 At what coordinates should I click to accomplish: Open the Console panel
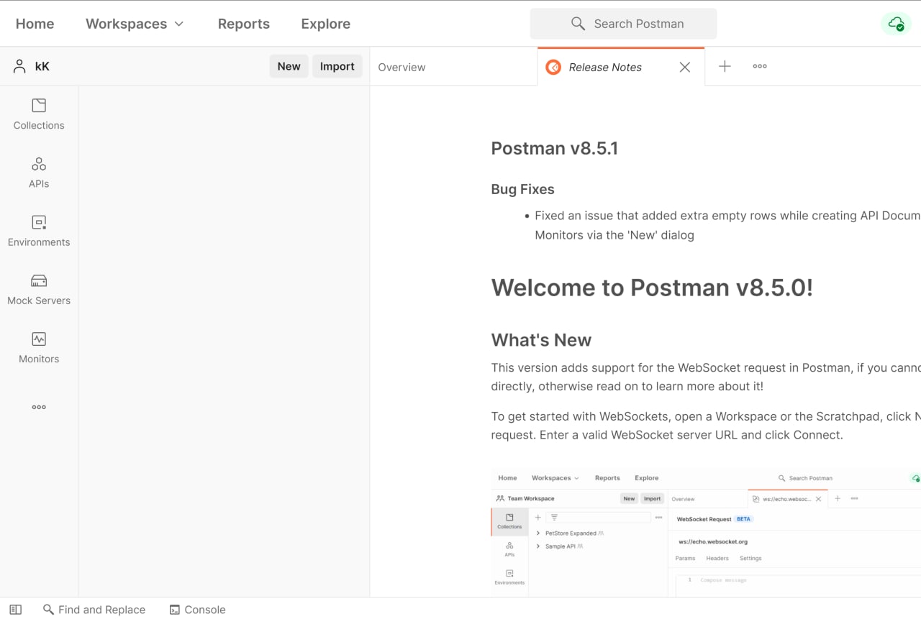click(198, 610)
